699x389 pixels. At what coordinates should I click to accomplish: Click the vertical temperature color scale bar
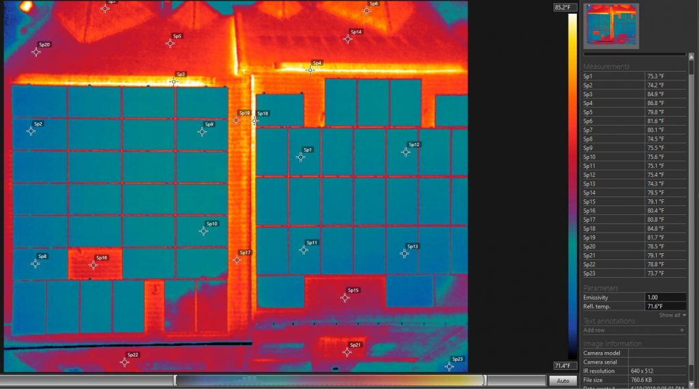click(x=573, y=186)
